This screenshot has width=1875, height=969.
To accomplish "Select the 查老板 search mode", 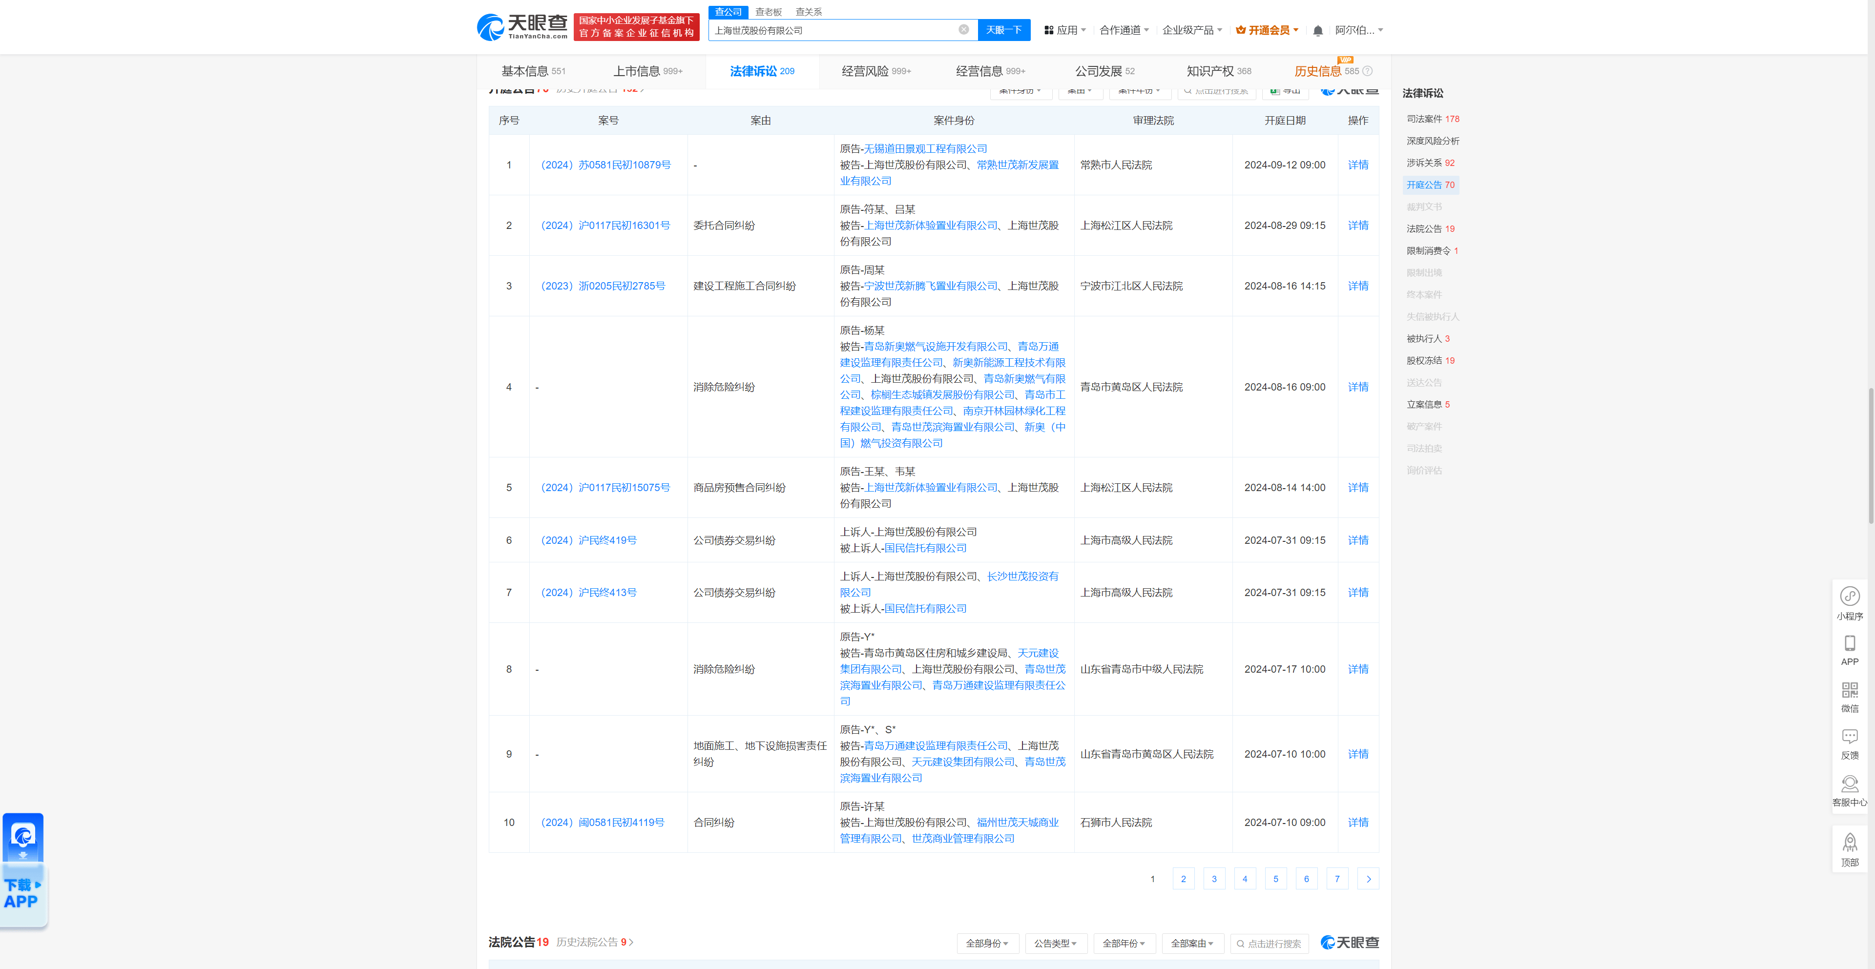I will 768,12.
